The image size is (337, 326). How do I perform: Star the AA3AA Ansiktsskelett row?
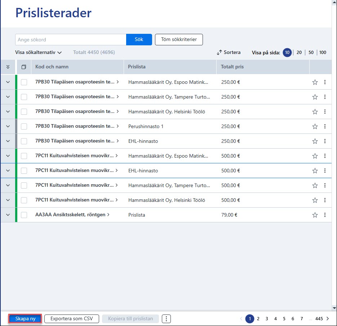point(315,215)
